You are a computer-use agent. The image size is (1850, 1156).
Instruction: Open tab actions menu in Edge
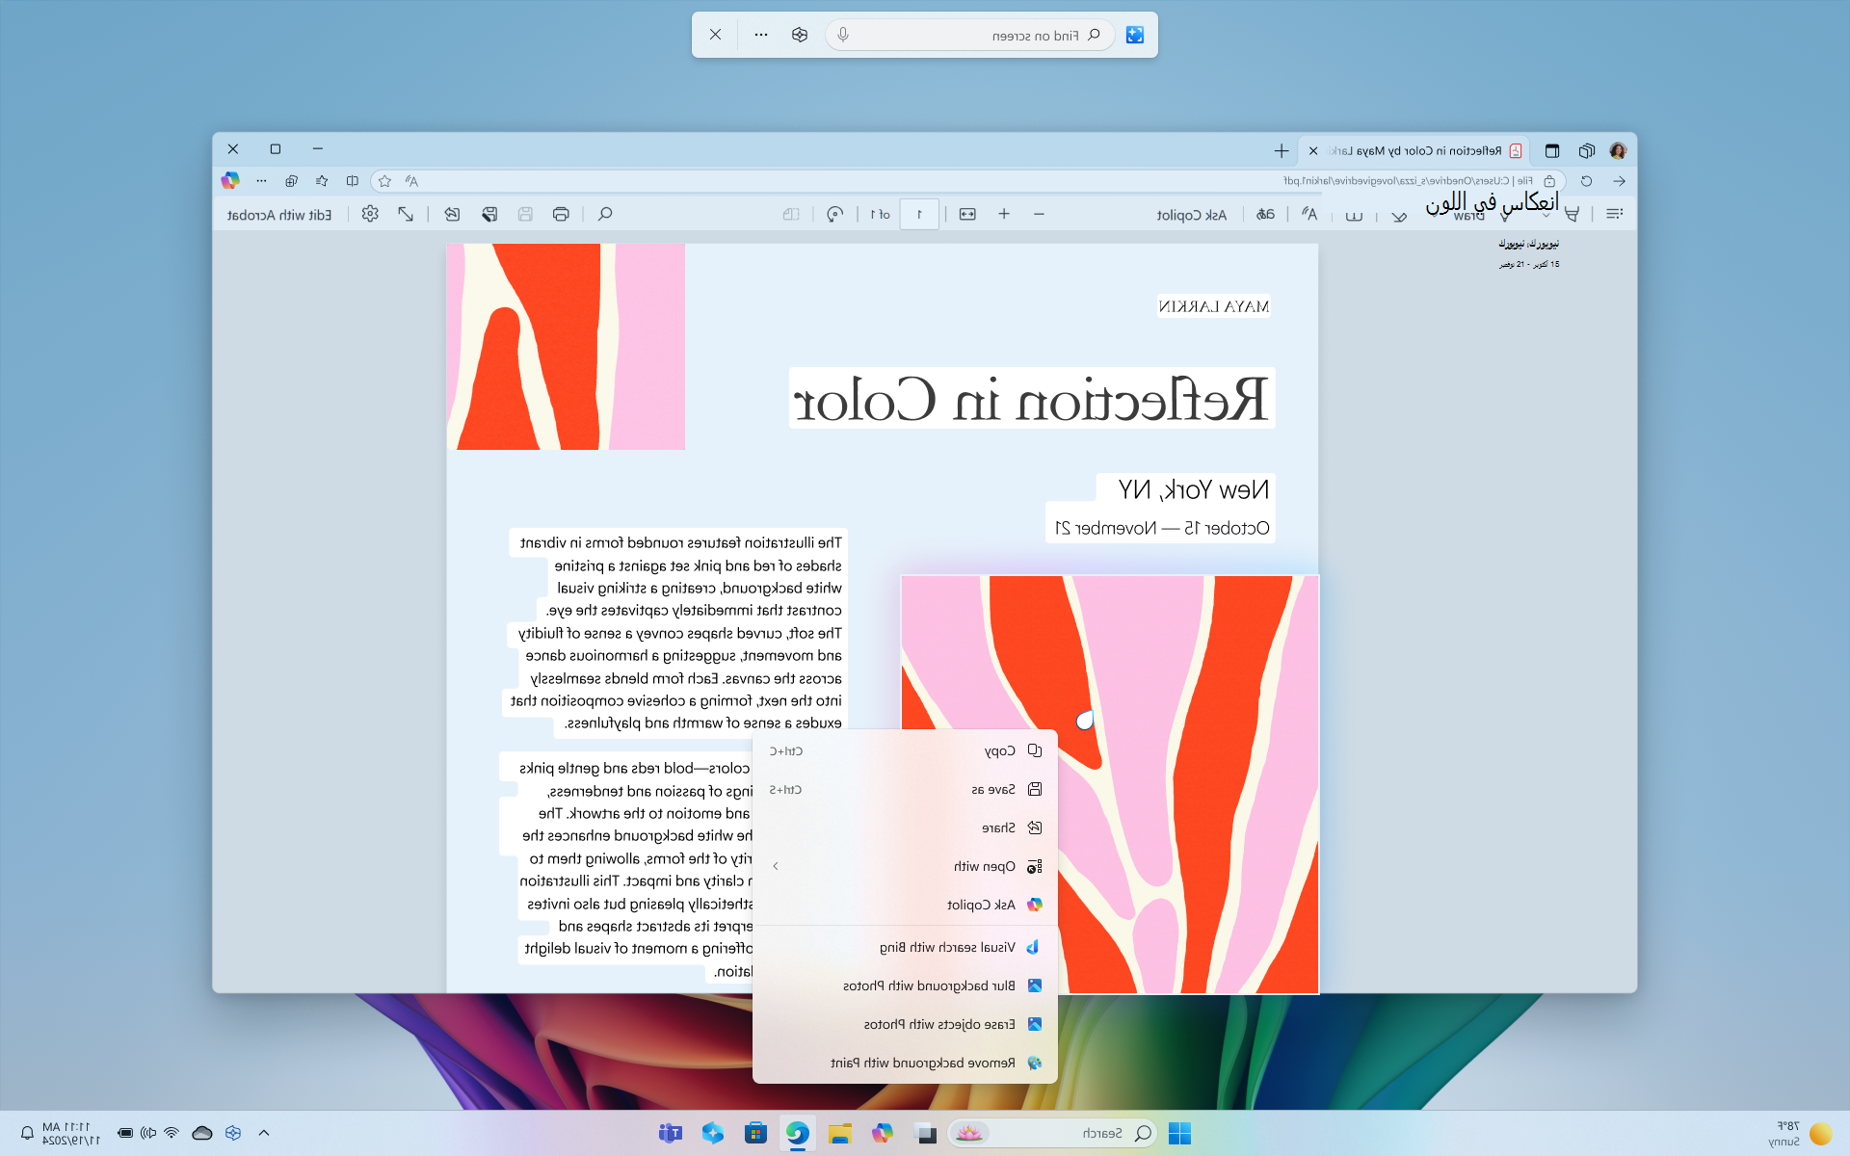click(1552, 150)
